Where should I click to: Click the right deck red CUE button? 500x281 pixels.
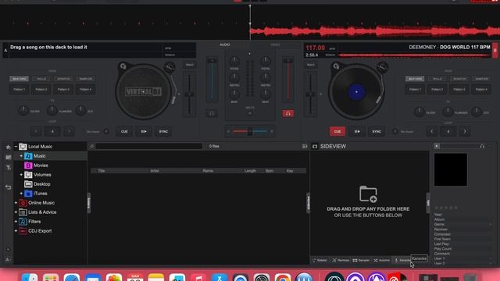click(337, 131)
